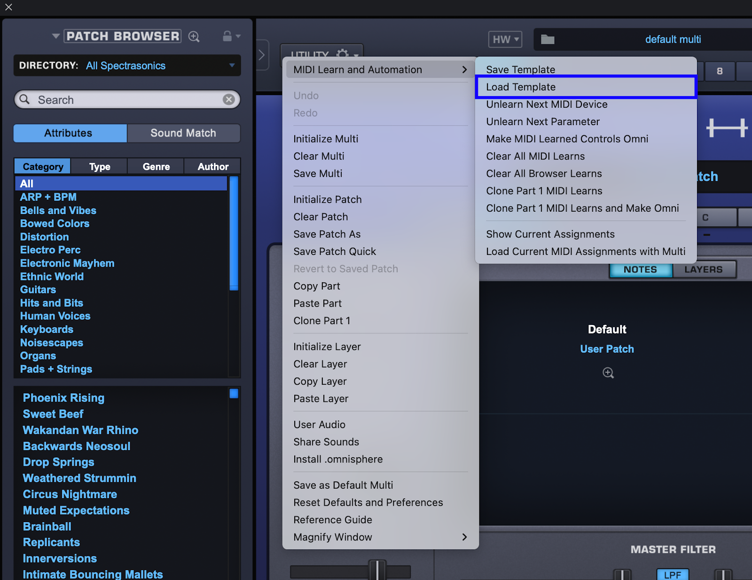Image resolution: width=752 pixels, height=580 pixels.
Task: Click part button 8
Action: (720, 72)
